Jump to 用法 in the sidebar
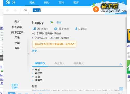This screenshot has width=130, height=94. pyautogui.click(x=17, y=37)
